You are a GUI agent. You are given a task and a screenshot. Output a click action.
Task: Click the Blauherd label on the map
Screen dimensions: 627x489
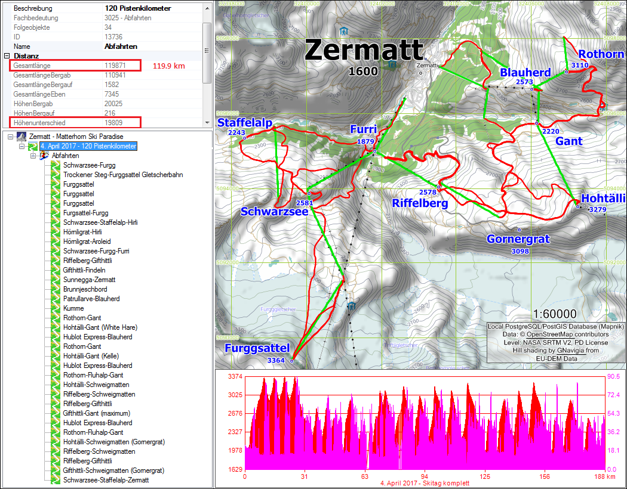[x=525, y=72]
